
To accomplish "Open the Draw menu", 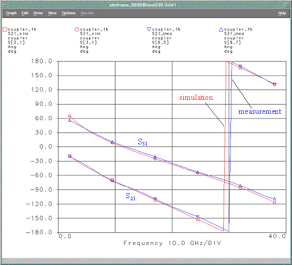I will click(x=38, y=13).
